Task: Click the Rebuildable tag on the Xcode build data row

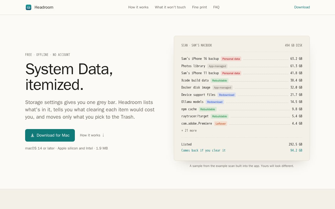Action: coord(220,80)
